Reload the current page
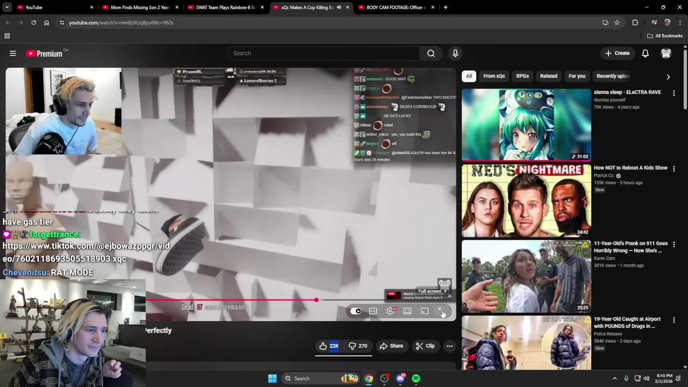This screenshot has height=387, width=688. [x=34, y=23]
